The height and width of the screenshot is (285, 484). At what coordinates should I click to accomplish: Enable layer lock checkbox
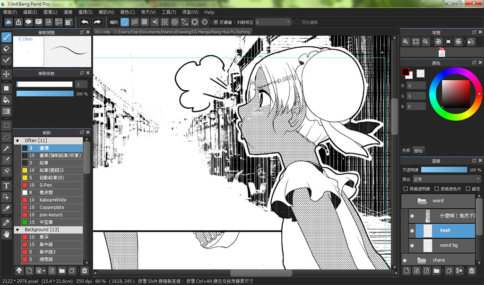468,189
